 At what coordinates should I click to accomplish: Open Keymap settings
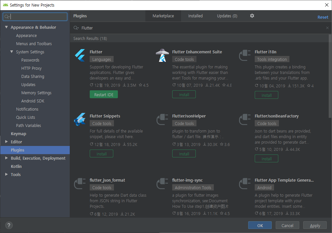[18, 134]
